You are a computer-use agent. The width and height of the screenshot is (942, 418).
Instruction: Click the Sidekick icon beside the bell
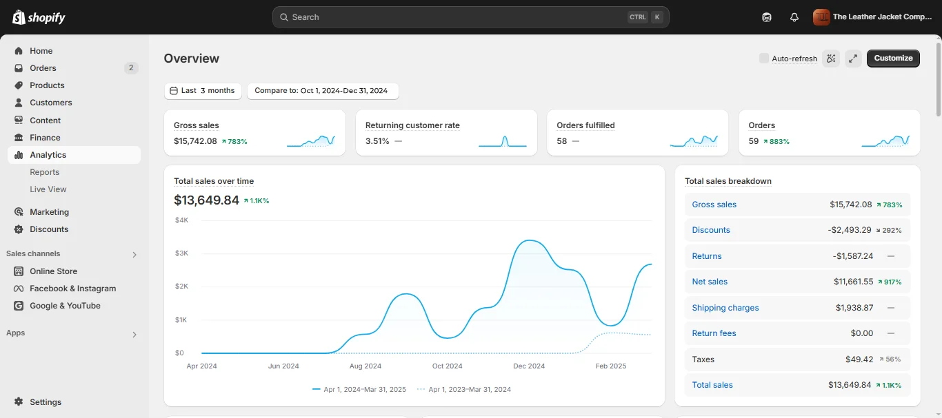click(x=767, y=17)
